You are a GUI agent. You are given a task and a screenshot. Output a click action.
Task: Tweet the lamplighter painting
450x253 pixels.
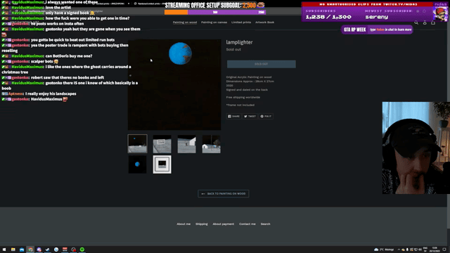[x=250, y=116]
